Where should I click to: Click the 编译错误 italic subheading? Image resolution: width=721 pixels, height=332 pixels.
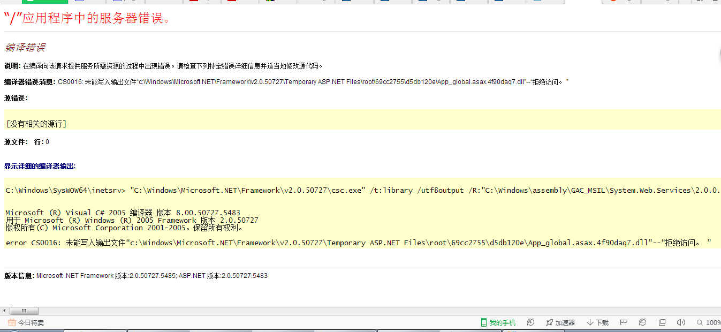tap(25, 47)
